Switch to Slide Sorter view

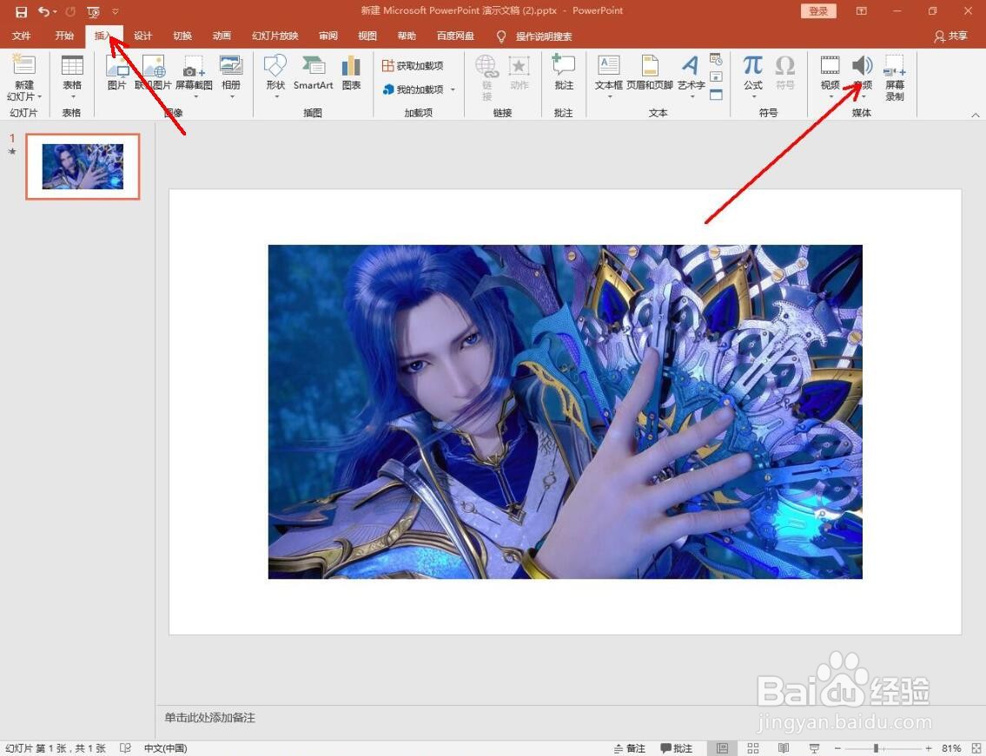[x=752, y=748]
